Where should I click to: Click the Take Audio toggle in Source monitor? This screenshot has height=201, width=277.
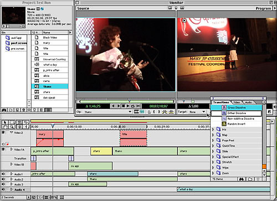pos(142,112)
